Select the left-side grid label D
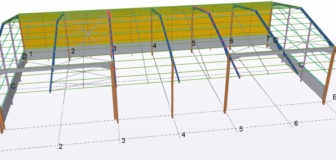This screenshot has height=160, width=336. pos(25,57)
